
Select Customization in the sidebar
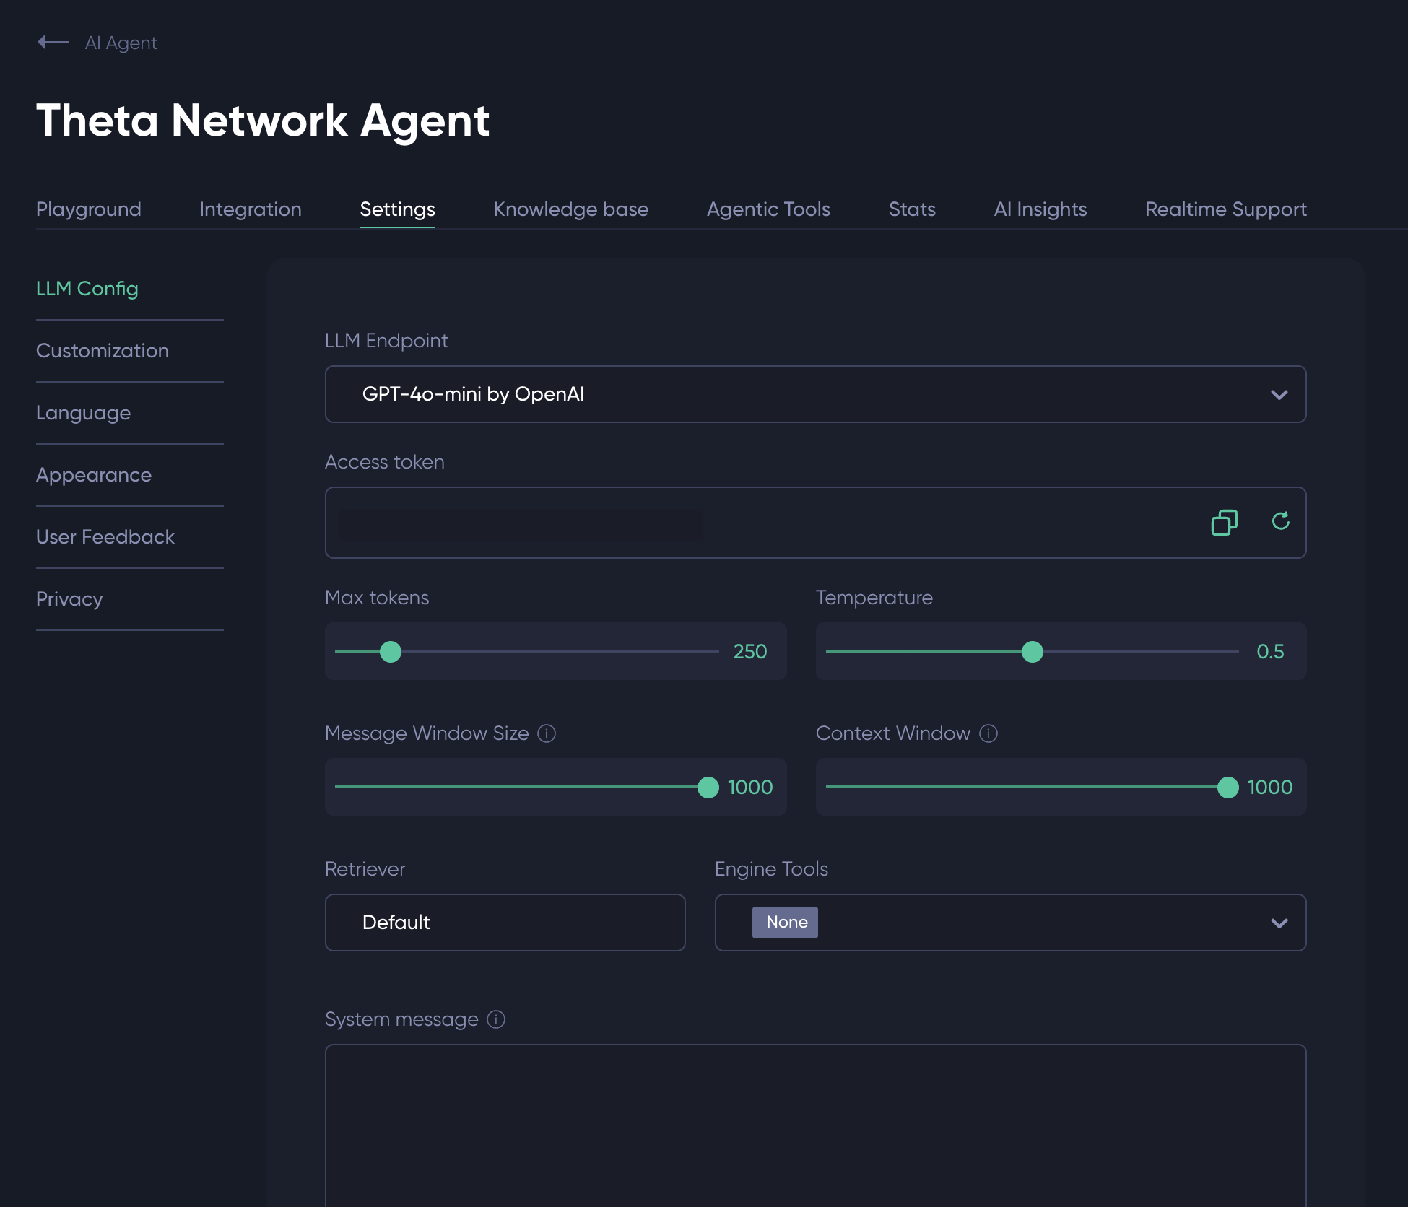coord(103,351)
